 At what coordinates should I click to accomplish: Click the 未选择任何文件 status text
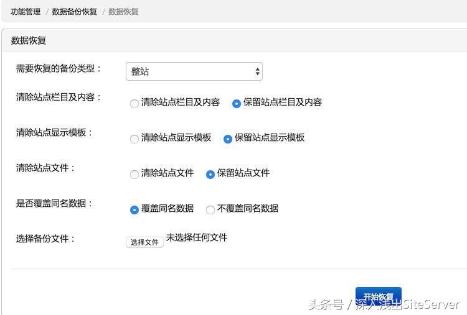197,237
